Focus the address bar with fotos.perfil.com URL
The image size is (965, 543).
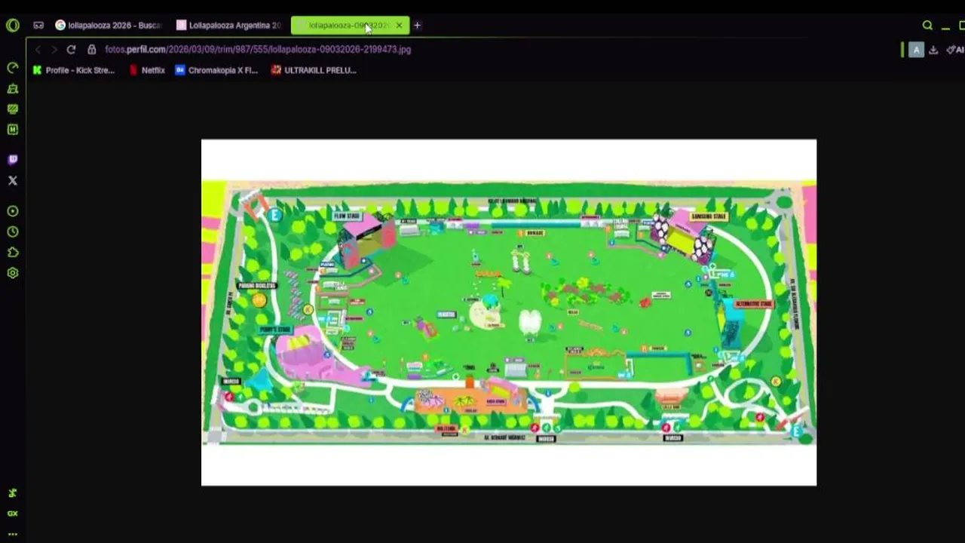pos(258,49)
